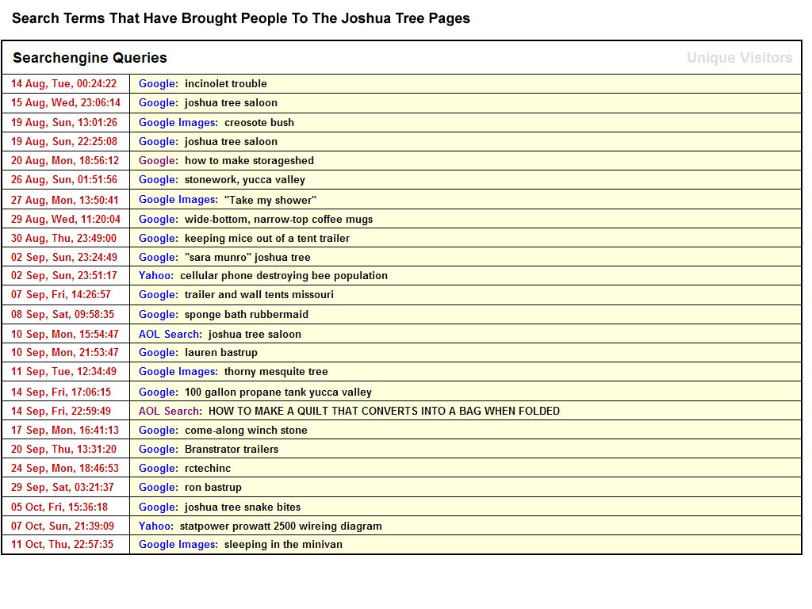Click AOL Search link for quilt query
Image resolution: width=812 pixels, height=609 pixels.
pyautogui.click(x=170, y=412)
